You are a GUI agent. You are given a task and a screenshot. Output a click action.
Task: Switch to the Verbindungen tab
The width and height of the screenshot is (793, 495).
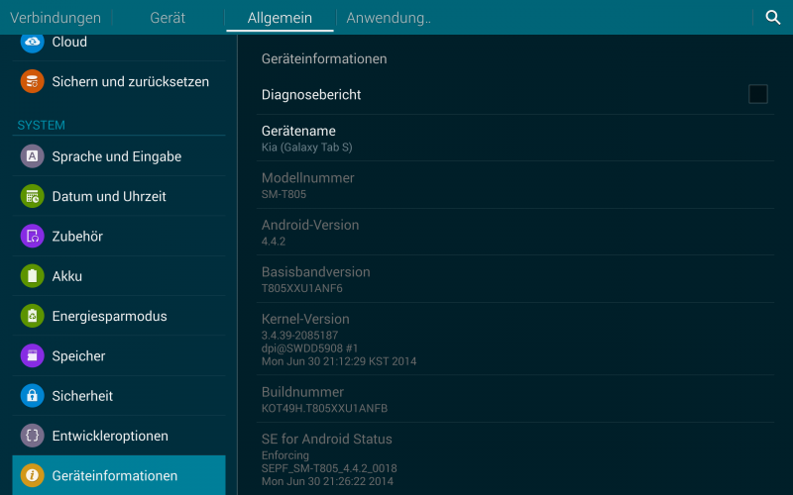click(56, 18)
